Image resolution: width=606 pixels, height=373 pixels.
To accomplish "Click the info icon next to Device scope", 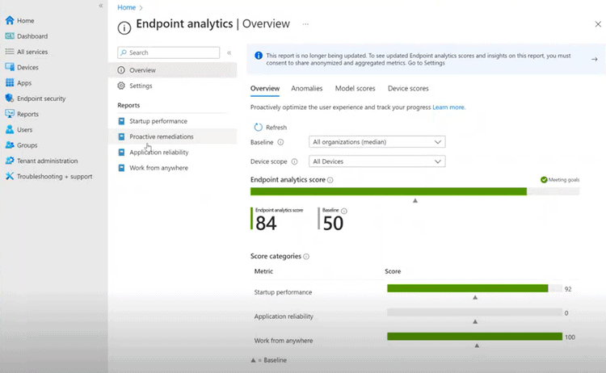I will (294, 161).
